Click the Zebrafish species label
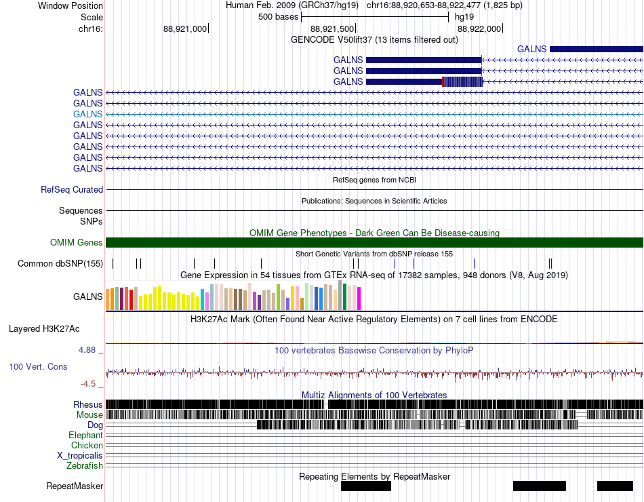Screen dimensions: 644x502 point(85,466)
